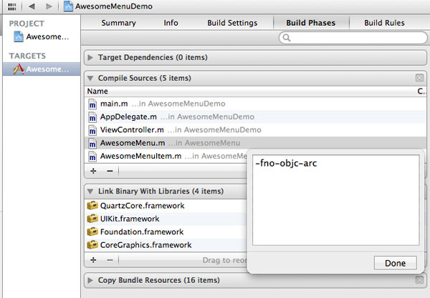Open the related files grid icon
This screenshot has height=298, width=430.
click(11, 6)
